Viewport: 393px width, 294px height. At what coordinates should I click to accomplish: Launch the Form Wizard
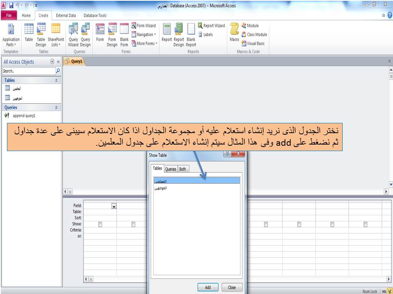(x=144, y=25)
